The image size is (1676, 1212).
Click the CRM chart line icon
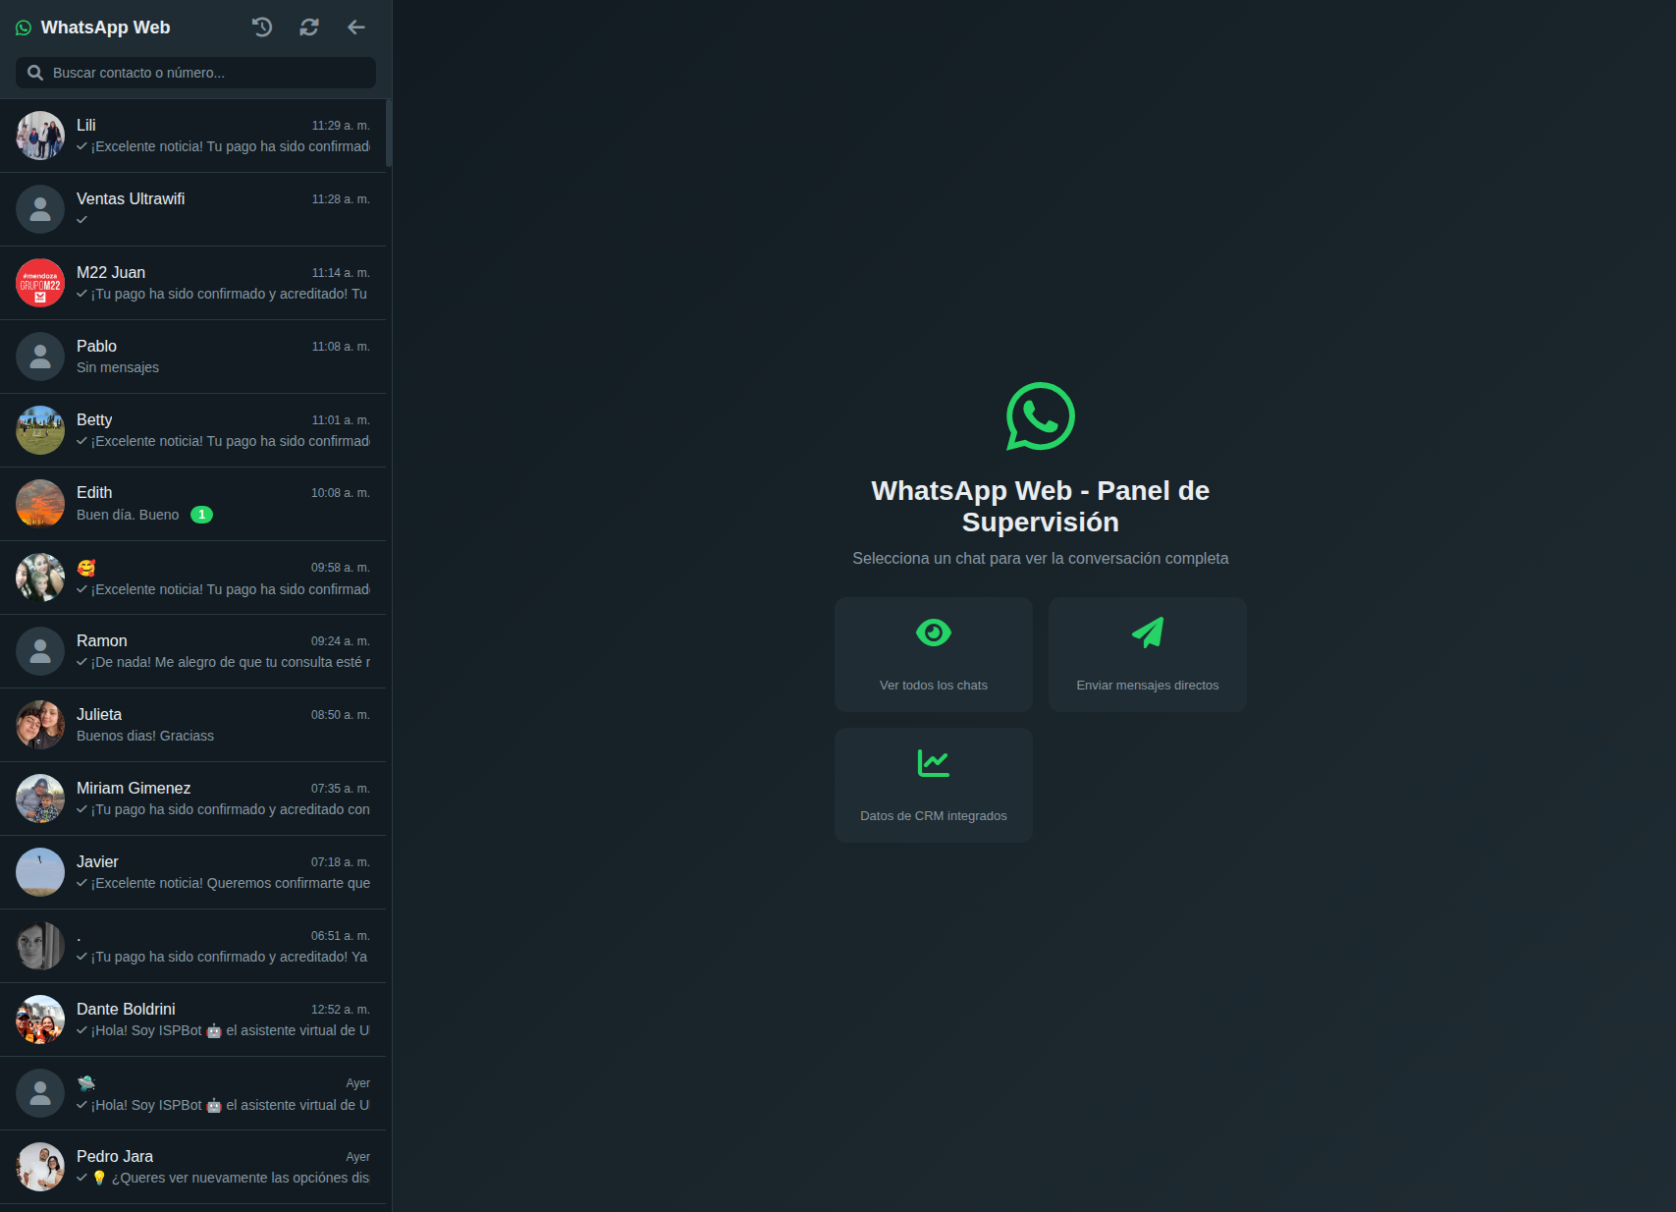click(933, 763)
